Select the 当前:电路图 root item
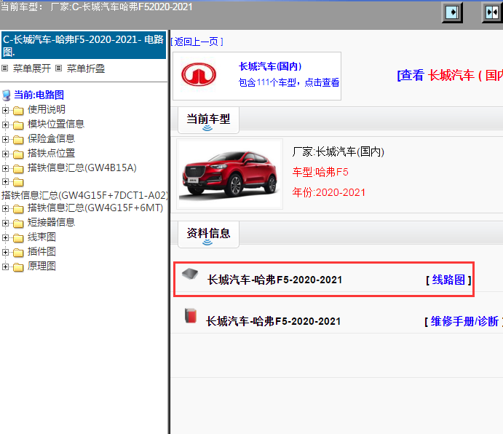This screenshot has height=434, width=503. coord(39,95)
